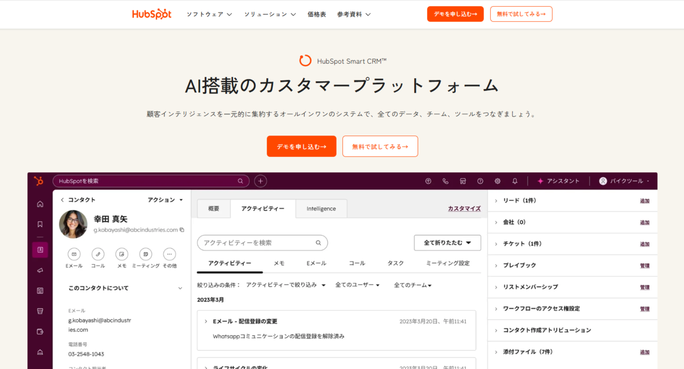This screenshot has height=369, width=684.
Task: Open the 全てのユーザー filter dropdown
Action: 357,285
